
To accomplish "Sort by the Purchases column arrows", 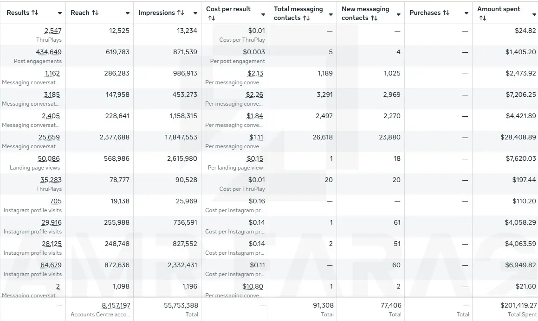I will point(446,13).
